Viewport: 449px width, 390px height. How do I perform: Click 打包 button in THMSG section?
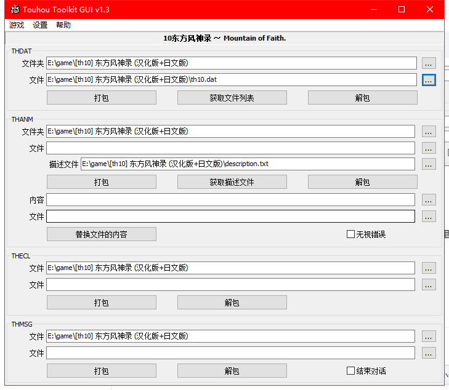[102, 371]
